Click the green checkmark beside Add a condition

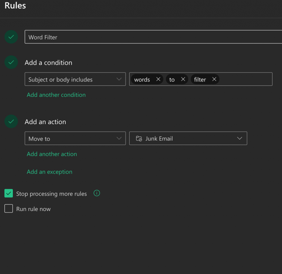coord(11,62)
